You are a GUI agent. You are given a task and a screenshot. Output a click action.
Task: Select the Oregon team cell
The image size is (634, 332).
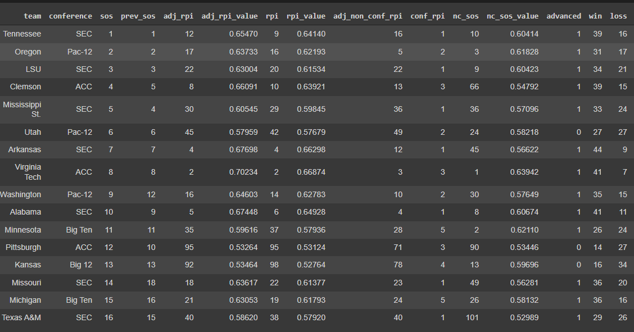[x=28, y=52]
